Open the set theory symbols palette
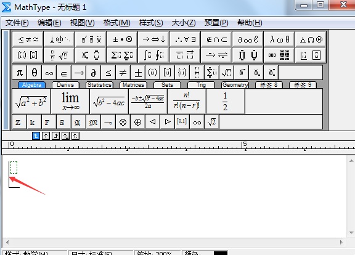 pyautogui.click(x=217, y=39)
